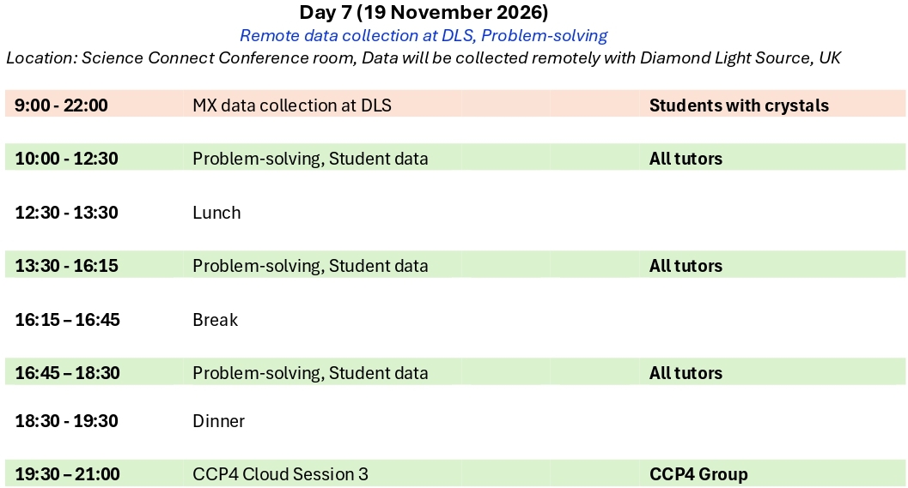Screen dimensions: 908x488
Task: Select the CCP4 Group label
Action: coord(698,474)
